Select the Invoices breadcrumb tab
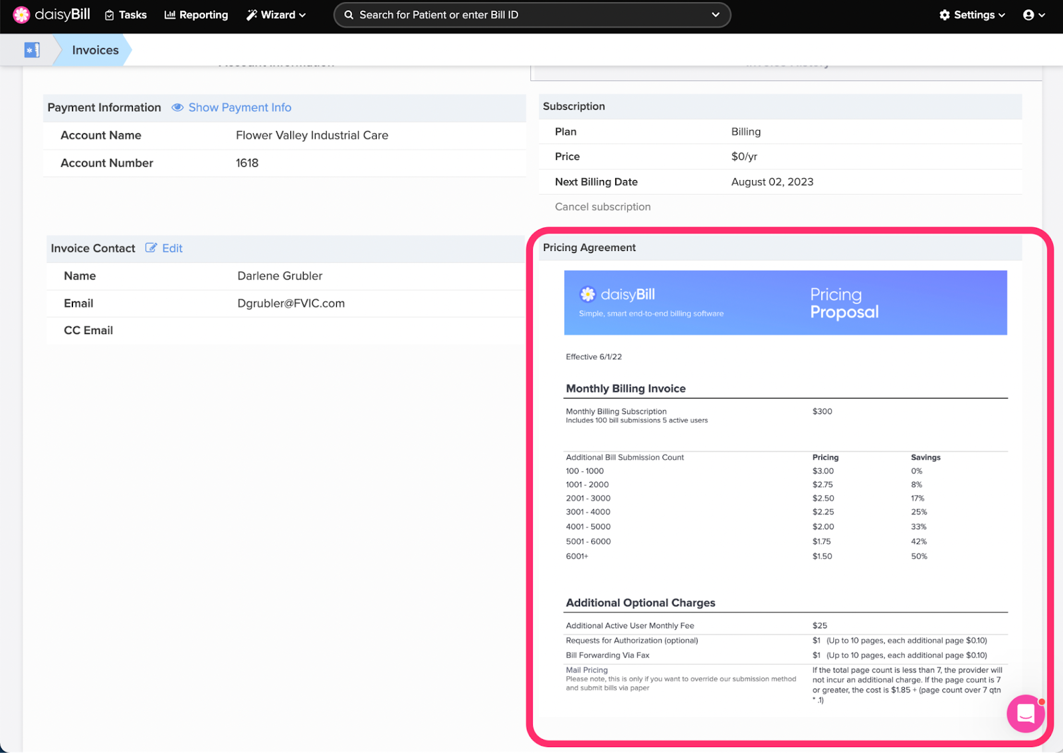1063x753 pixels. pos(95,50)
